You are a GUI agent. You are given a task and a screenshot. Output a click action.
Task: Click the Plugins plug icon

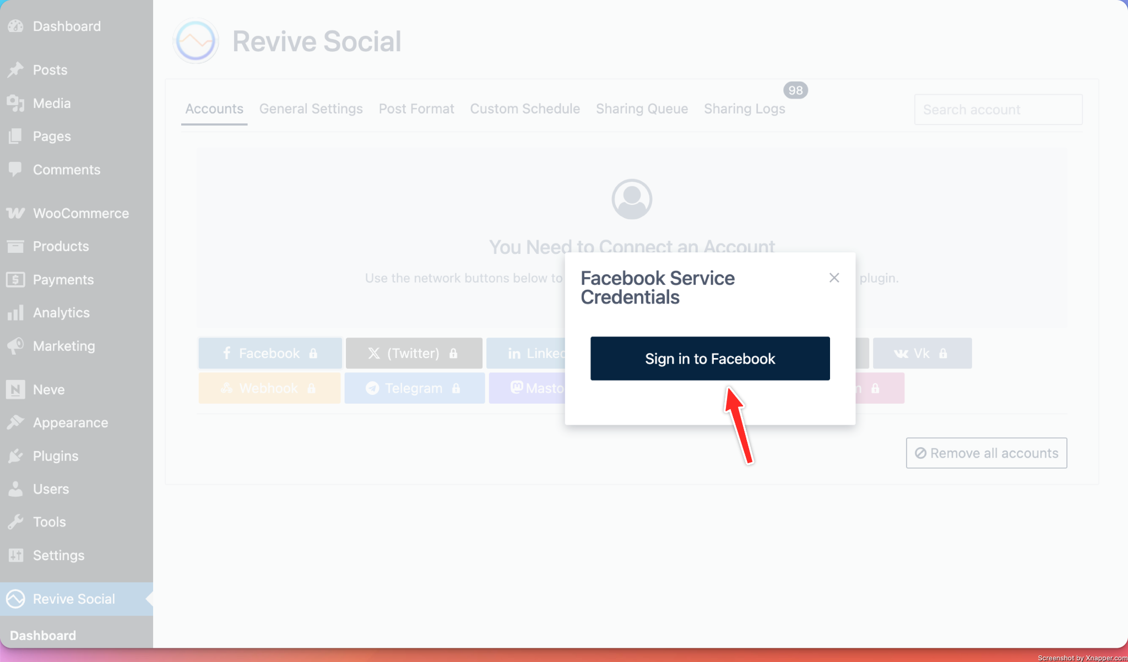[15, 456]
